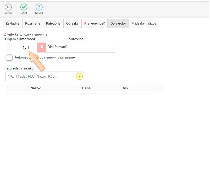Screen dimensions: 210x187
Task: Select the Obrázky tab
Action: [72, 24]
